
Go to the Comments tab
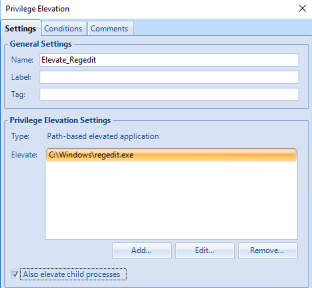point(109,29)
